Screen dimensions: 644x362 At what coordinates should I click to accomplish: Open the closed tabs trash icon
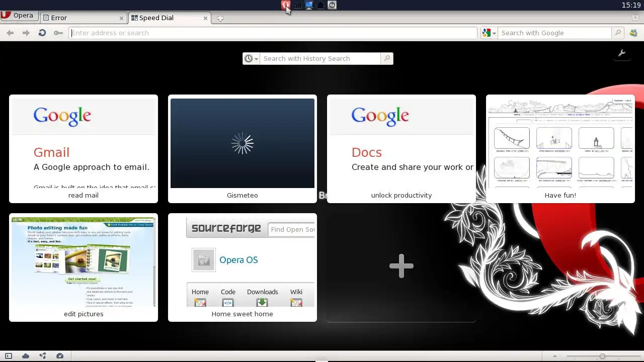tap(635, 18)
